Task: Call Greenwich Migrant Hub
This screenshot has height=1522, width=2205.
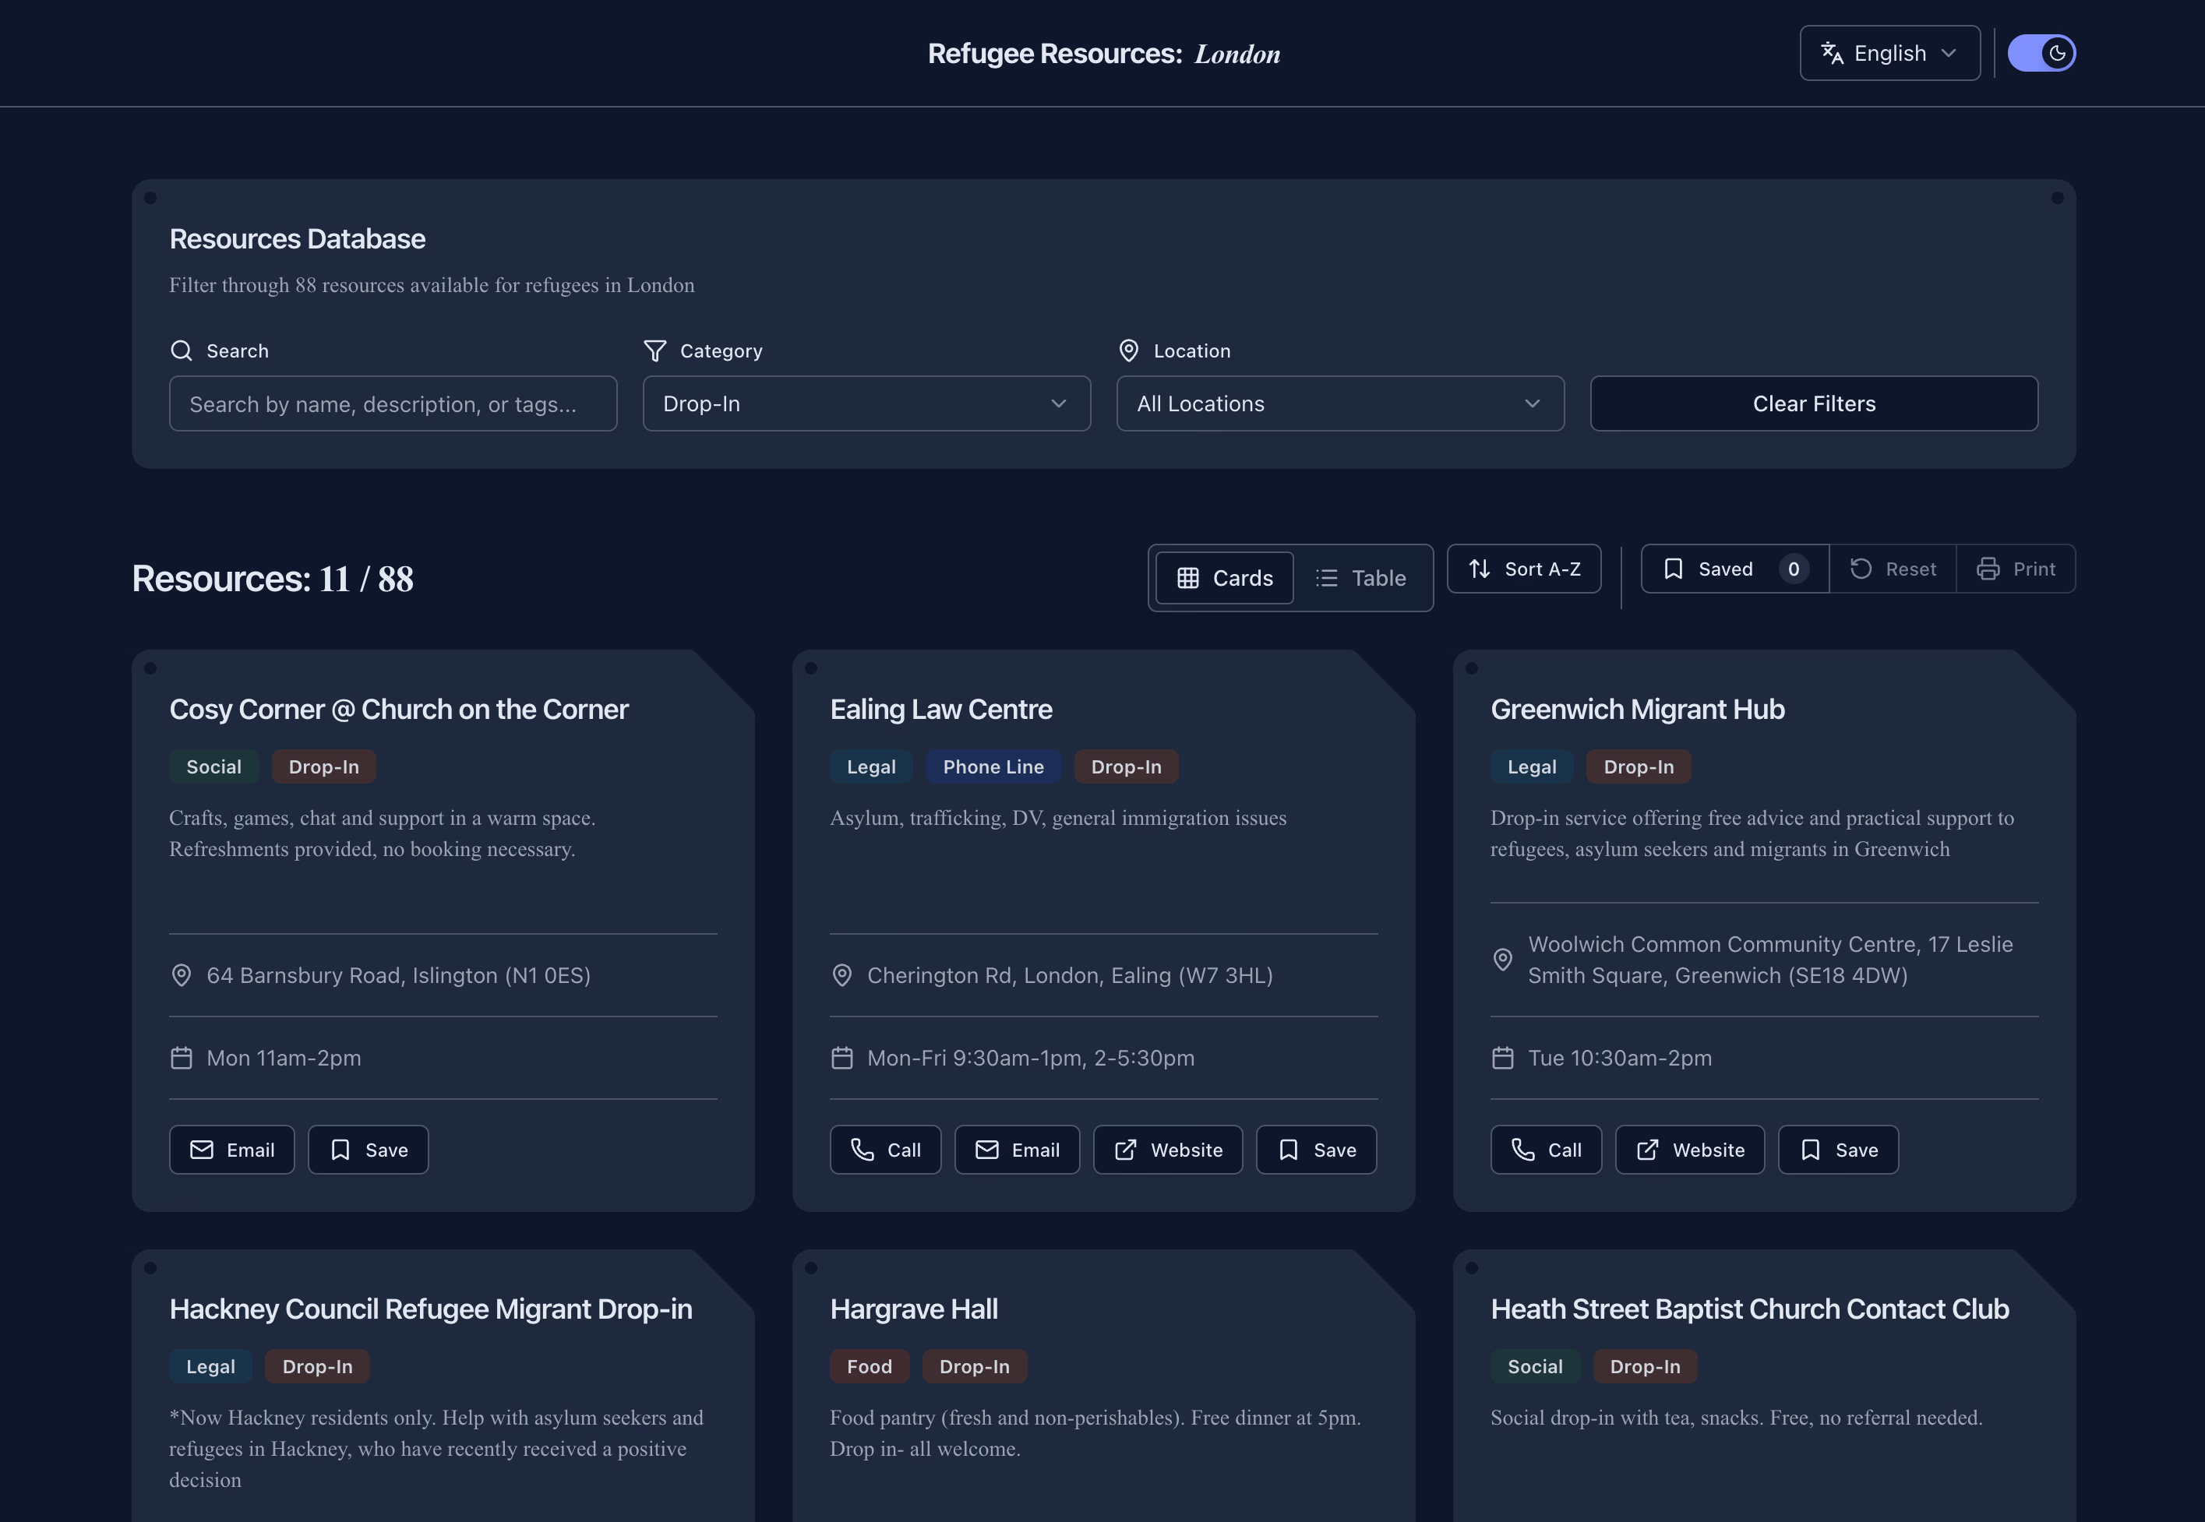Action: [x=1546, y=1149]
